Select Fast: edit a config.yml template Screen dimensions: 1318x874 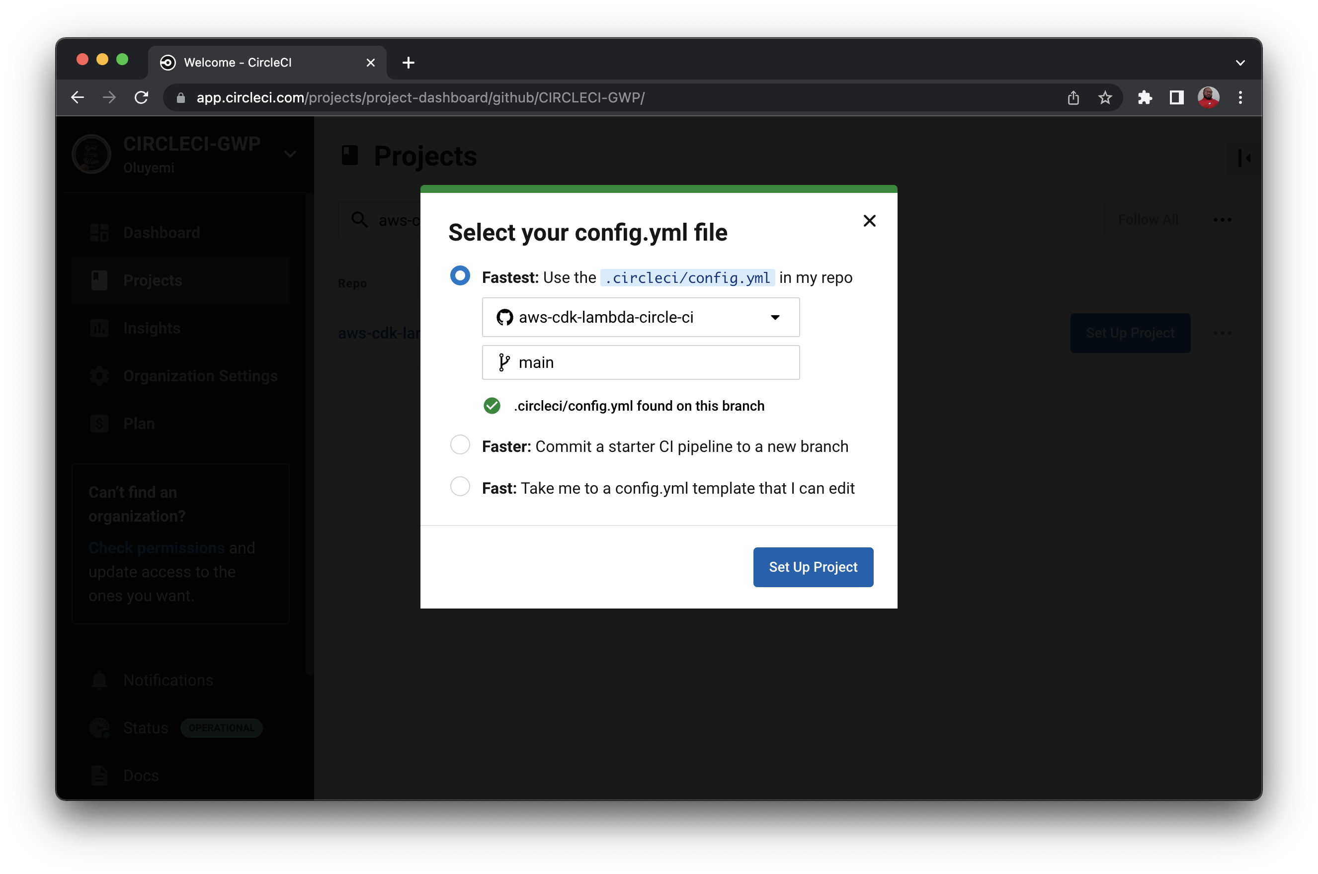[460, 486]
